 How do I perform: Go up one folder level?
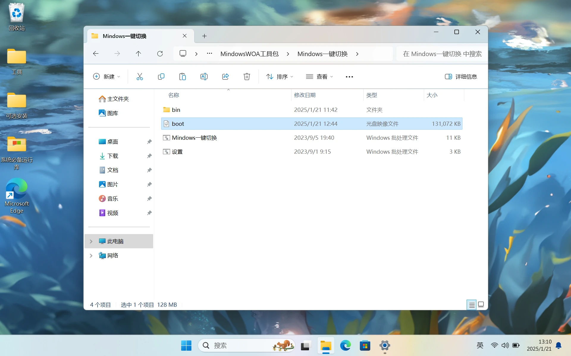coord(138,54)
